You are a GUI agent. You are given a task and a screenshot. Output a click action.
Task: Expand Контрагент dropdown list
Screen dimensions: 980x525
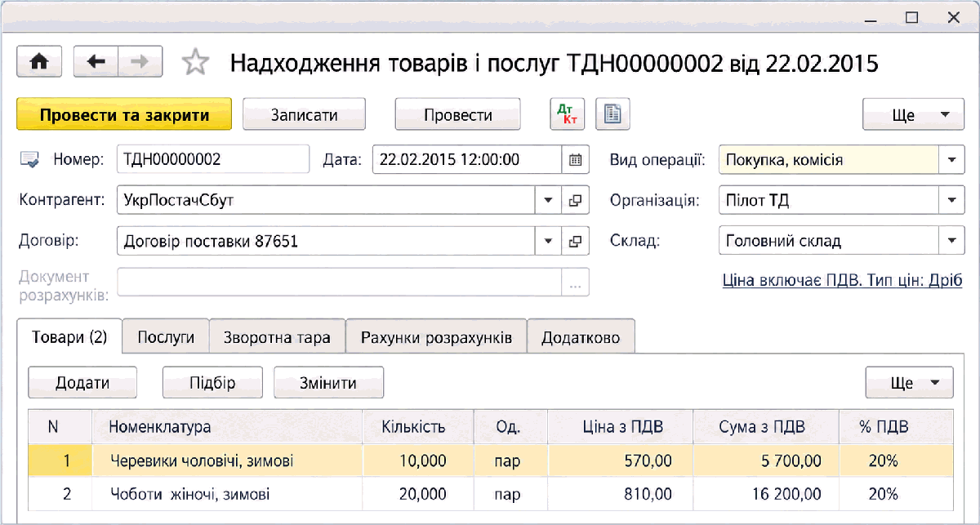547,200
